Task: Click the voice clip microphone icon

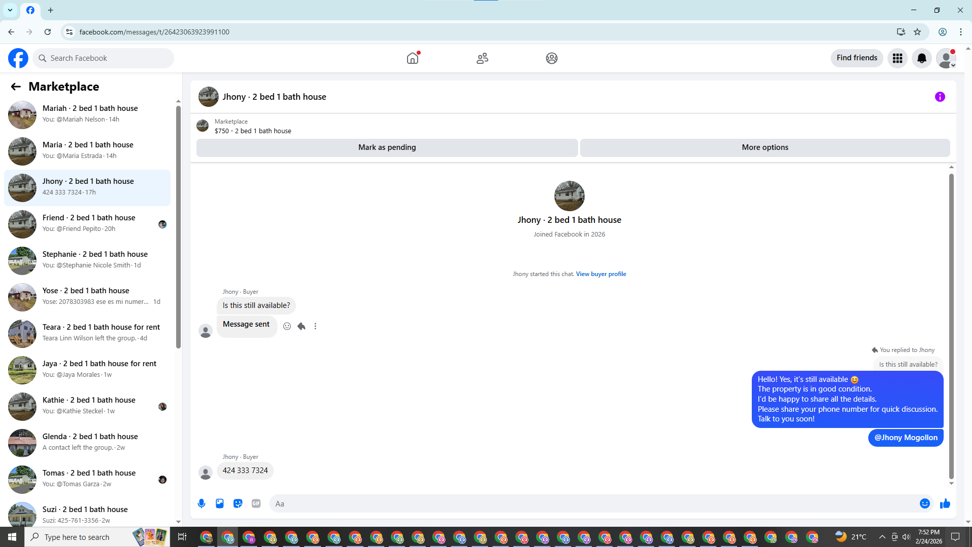Action: click(x=201, y=503)
